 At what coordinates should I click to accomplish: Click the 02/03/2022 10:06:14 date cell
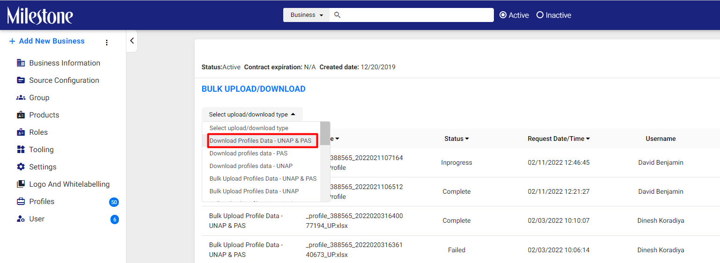click(558, 250)
